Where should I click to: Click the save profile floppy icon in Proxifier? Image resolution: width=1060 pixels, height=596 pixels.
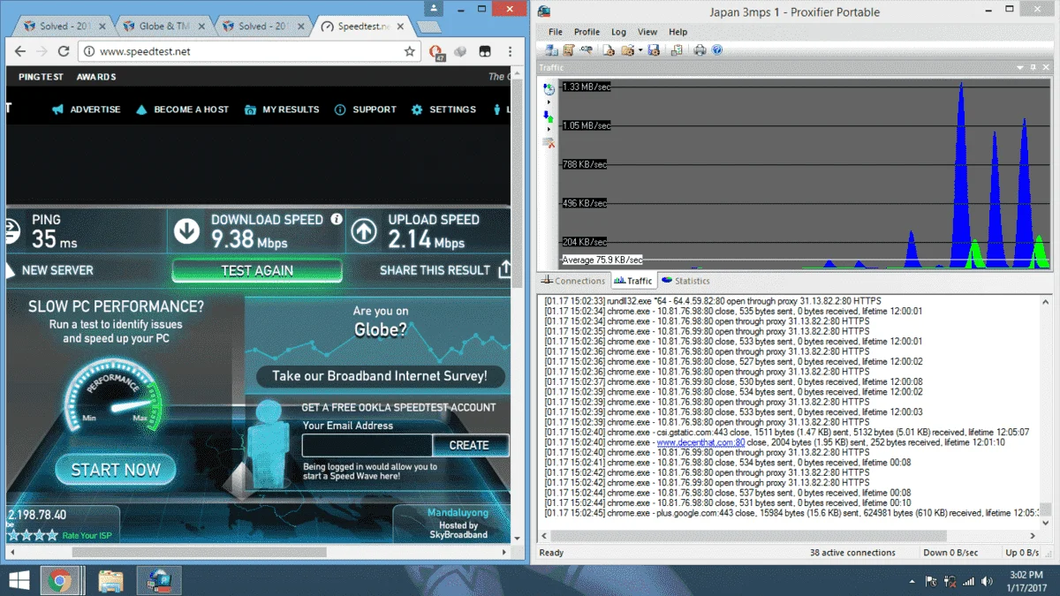tap(654, 50)
